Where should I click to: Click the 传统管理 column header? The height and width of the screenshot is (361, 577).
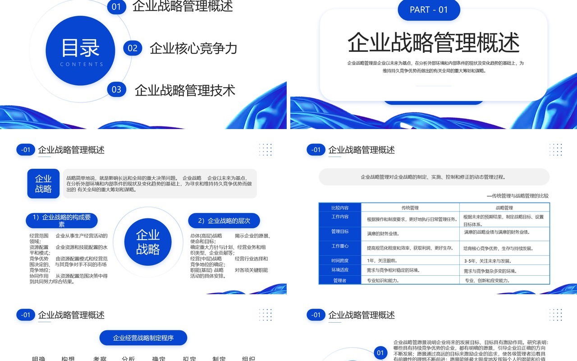tap(410, 208)
